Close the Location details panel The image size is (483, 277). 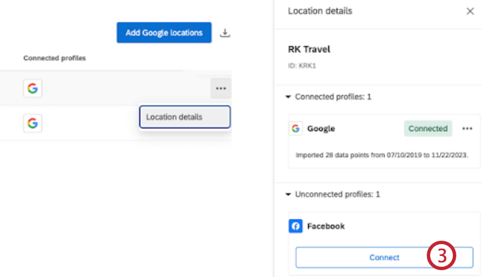click(x=470, y=11)
